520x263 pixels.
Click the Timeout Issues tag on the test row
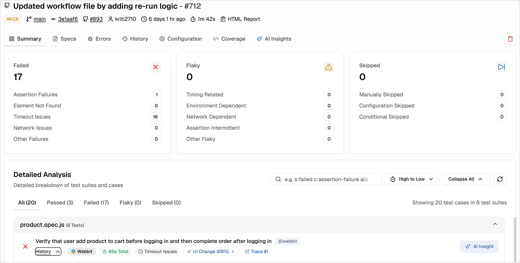158,251
